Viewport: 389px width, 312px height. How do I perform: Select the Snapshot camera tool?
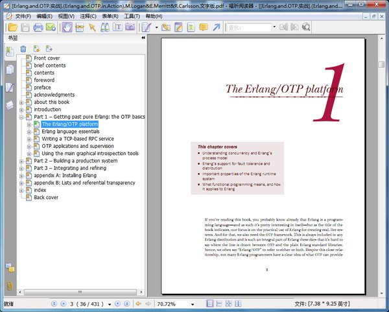(x=130, y=27)
